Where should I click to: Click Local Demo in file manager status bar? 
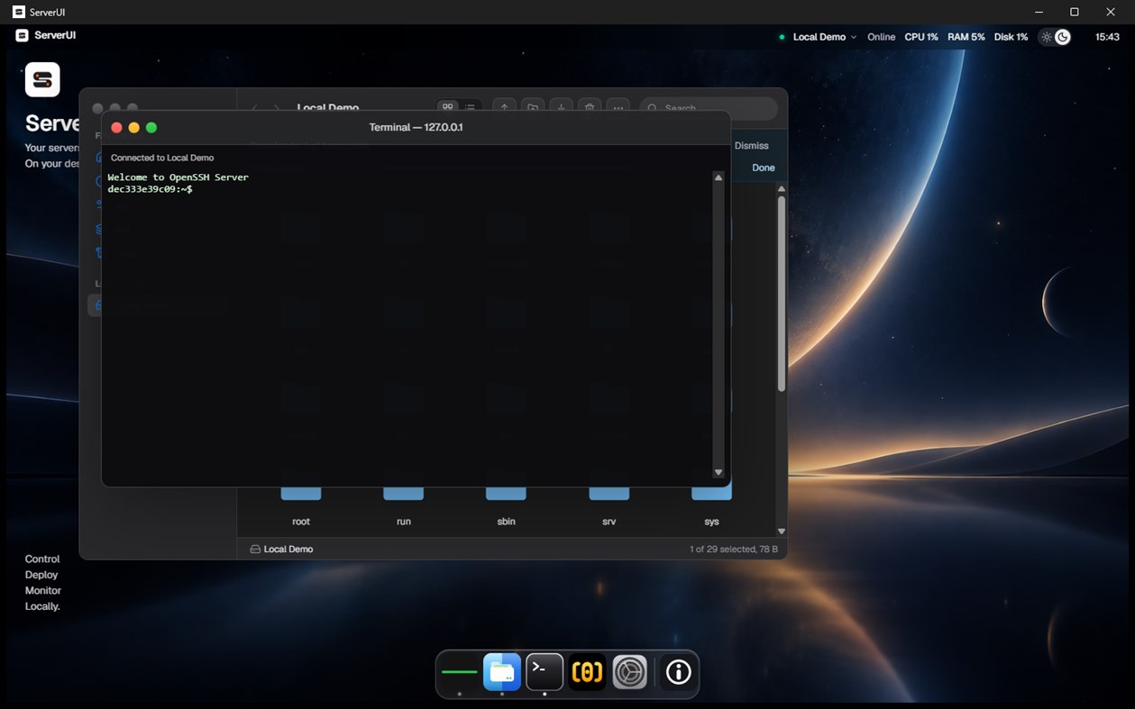(281, 549)
